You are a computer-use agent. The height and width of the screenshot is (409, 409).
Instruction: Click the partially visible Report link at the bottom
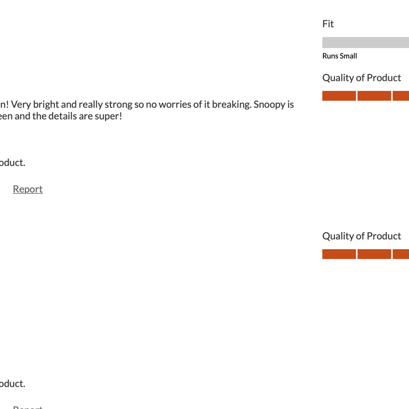pos(28,407)
